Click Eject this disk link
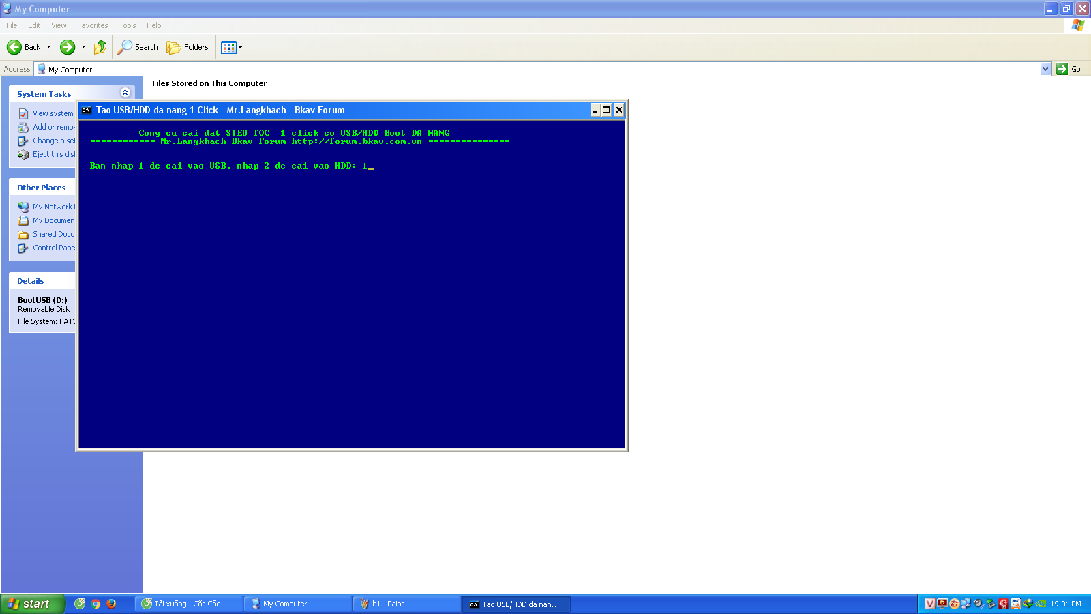The width and height of the screenshot is (1091, 614). pyautogui.click(x=54, y=154)
